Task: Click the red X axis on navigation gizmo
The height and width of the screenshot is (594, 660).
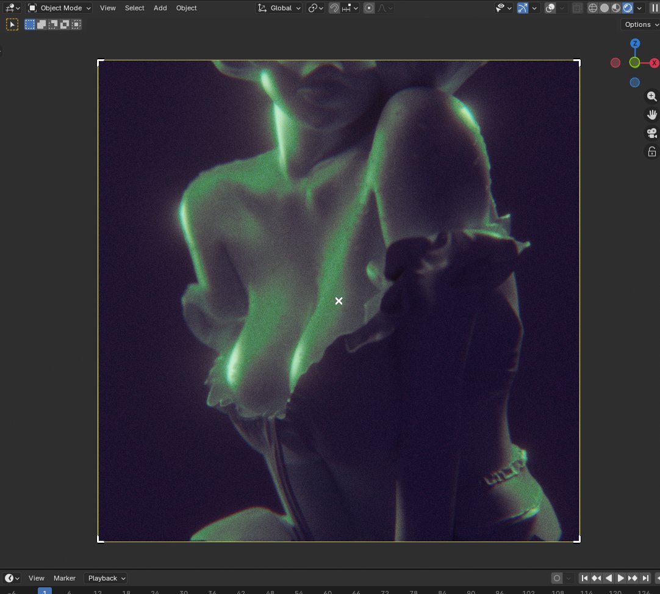Action: 655,63
